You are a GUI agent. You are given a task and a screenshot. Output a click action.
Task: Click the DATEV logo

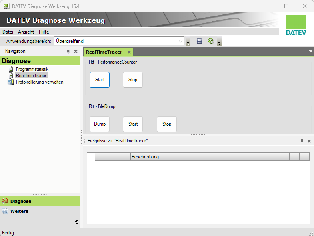296,25
